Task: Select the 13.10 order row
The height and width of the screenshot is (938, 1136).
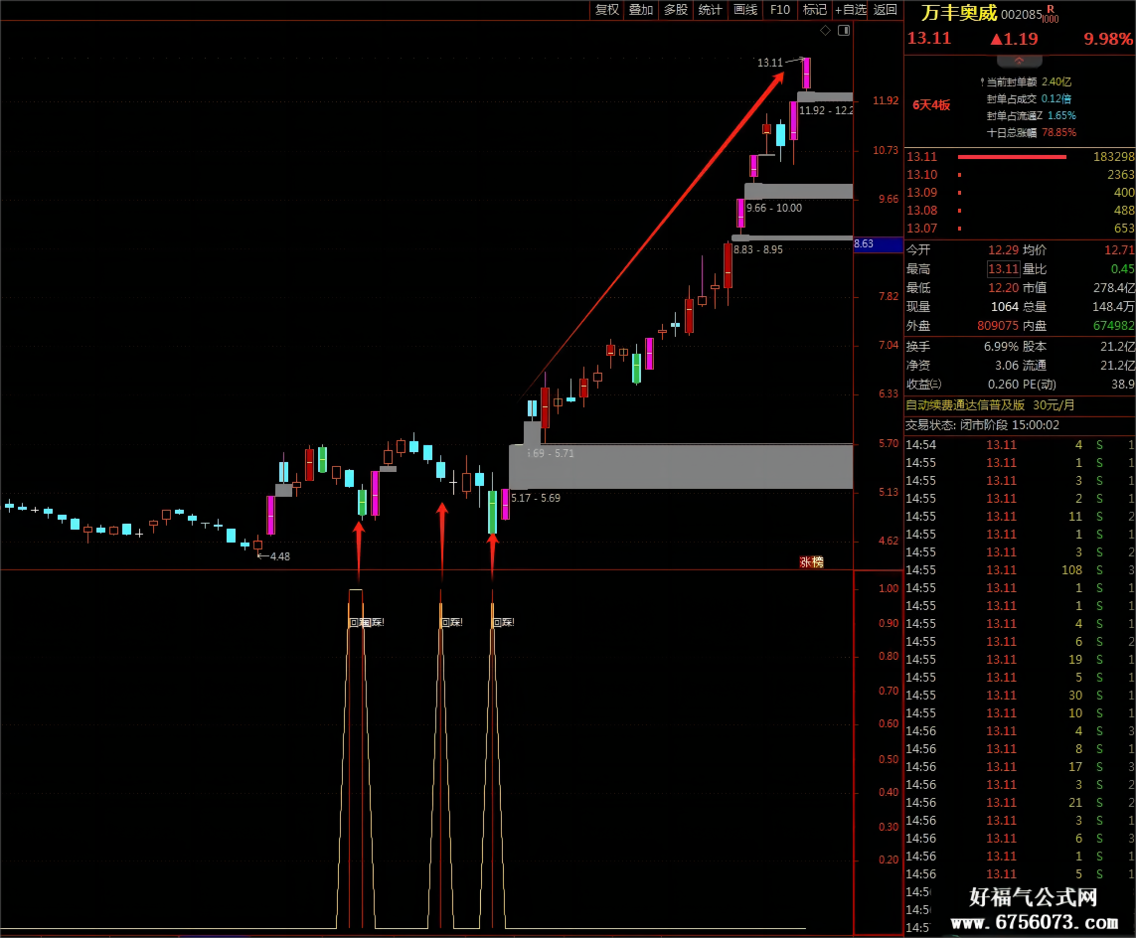Action: point(1020,175)
